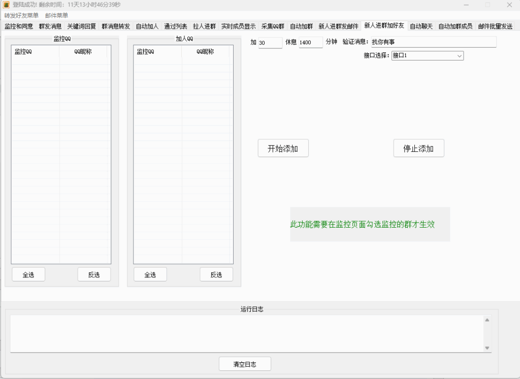Viewport: 520px width, 379px height.
Task: Click QQ昵称 column header in 加人QQ list
Action: [x=205, y=51]
